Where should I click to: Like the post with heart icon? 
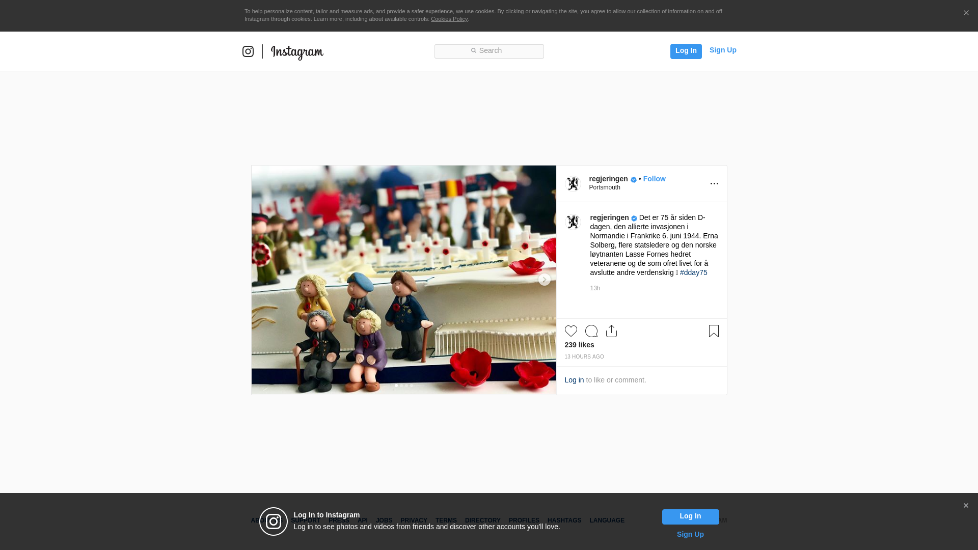[570, 331]
